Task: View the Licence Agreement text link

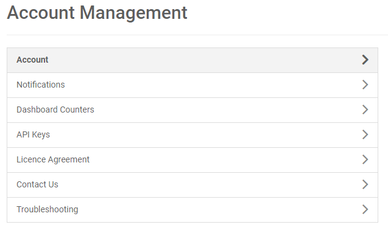Action: 52,159
